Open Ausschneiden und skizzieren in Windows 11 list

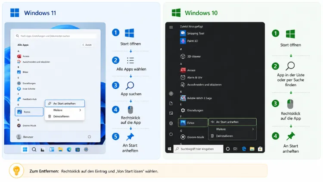click(x=34, y=62)
